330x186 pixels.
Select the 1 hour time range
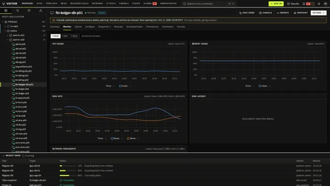(x=55, y=36)
